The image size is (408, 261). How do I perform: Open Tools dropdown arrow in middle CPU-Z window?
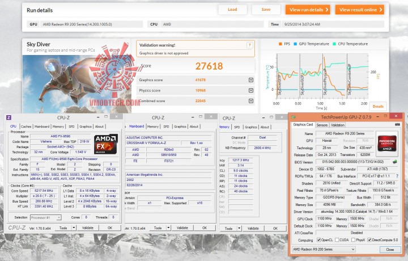pyautogui.click(x=168, y=228)
